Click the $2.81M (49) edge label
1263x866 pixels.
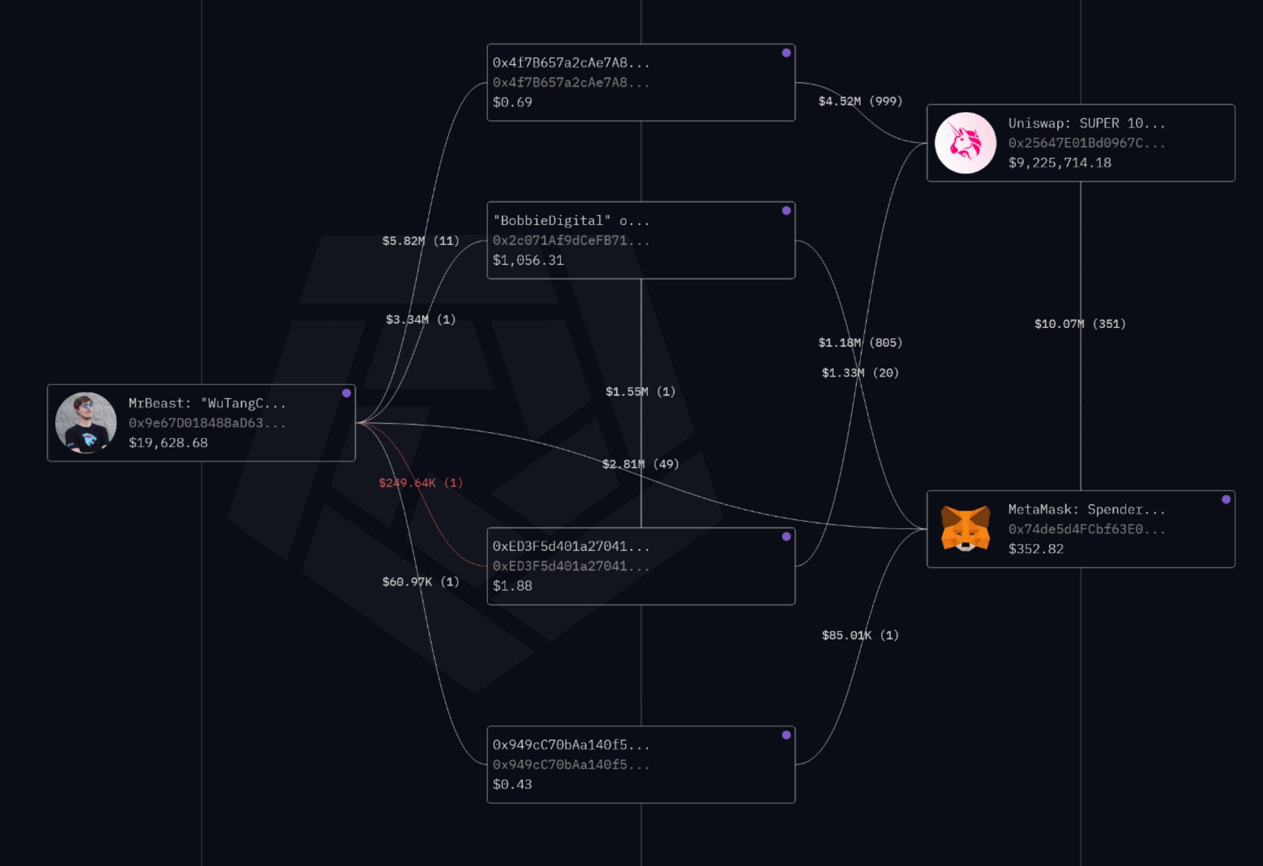641,464
